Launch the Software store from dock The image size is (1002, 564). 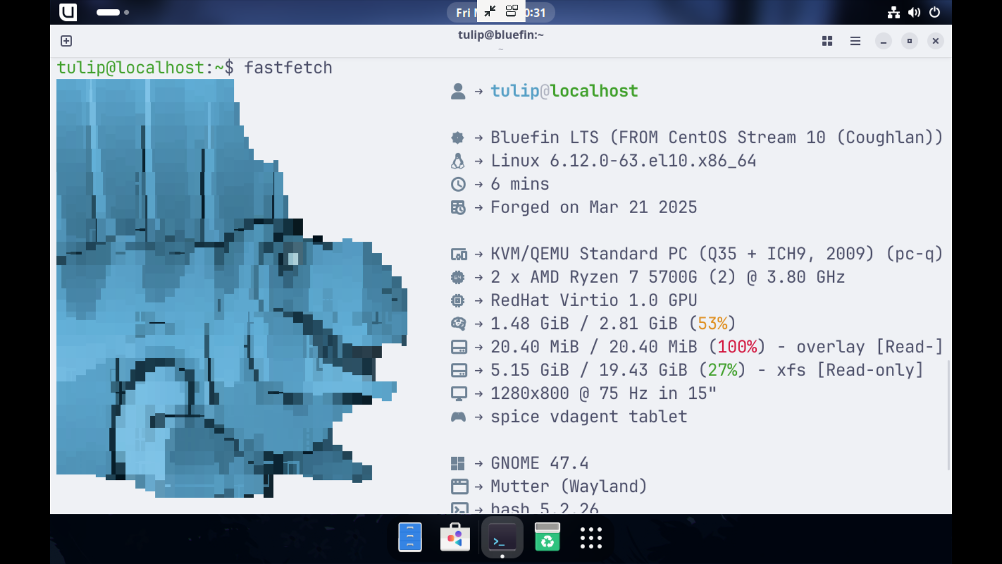[455, 537]
